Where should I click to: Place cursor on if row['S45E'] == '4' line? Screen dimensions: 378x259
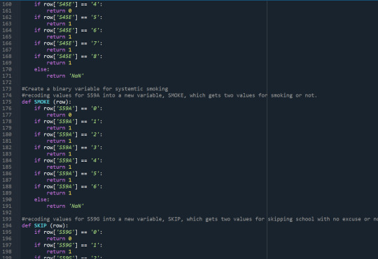click(x=68, y=4)
